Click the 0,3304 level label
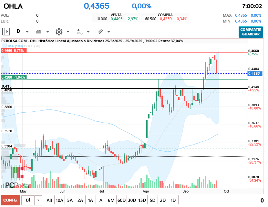This screenshot has width=268, height=207. coord(7,146)
